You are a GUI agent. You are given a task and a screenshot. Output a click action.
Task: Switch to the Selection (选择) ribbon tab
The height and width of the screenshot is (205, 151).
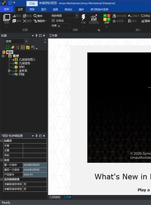point(55,9)
